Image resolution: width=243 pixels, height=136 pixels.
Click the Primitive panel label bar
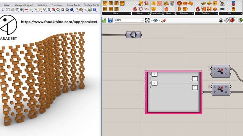(185, 14)
